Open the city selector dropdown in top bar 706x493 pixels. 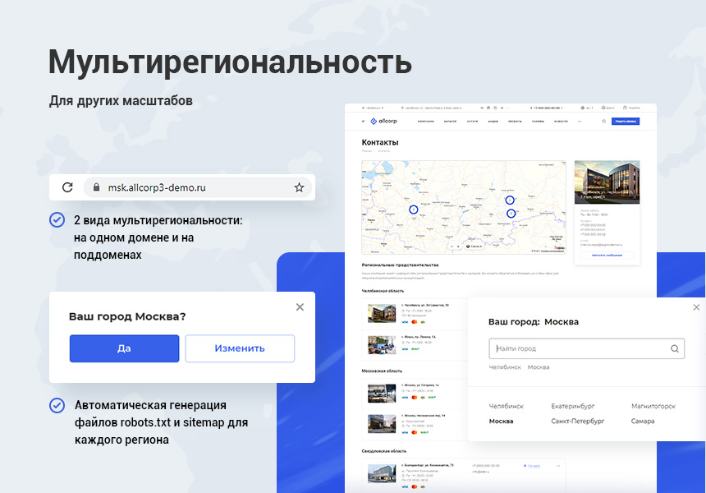coord(374,108)
